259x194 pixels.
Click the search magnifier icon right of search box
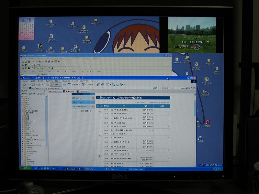point(189,88)
